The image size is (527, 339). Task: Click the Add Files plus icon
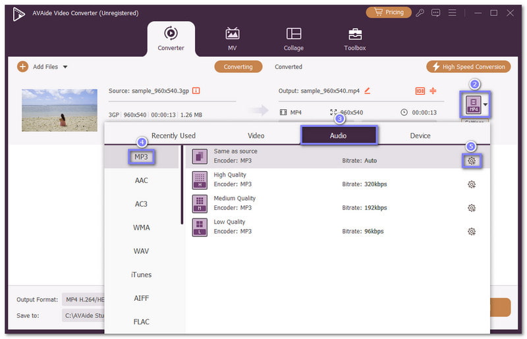click(22, 66)
